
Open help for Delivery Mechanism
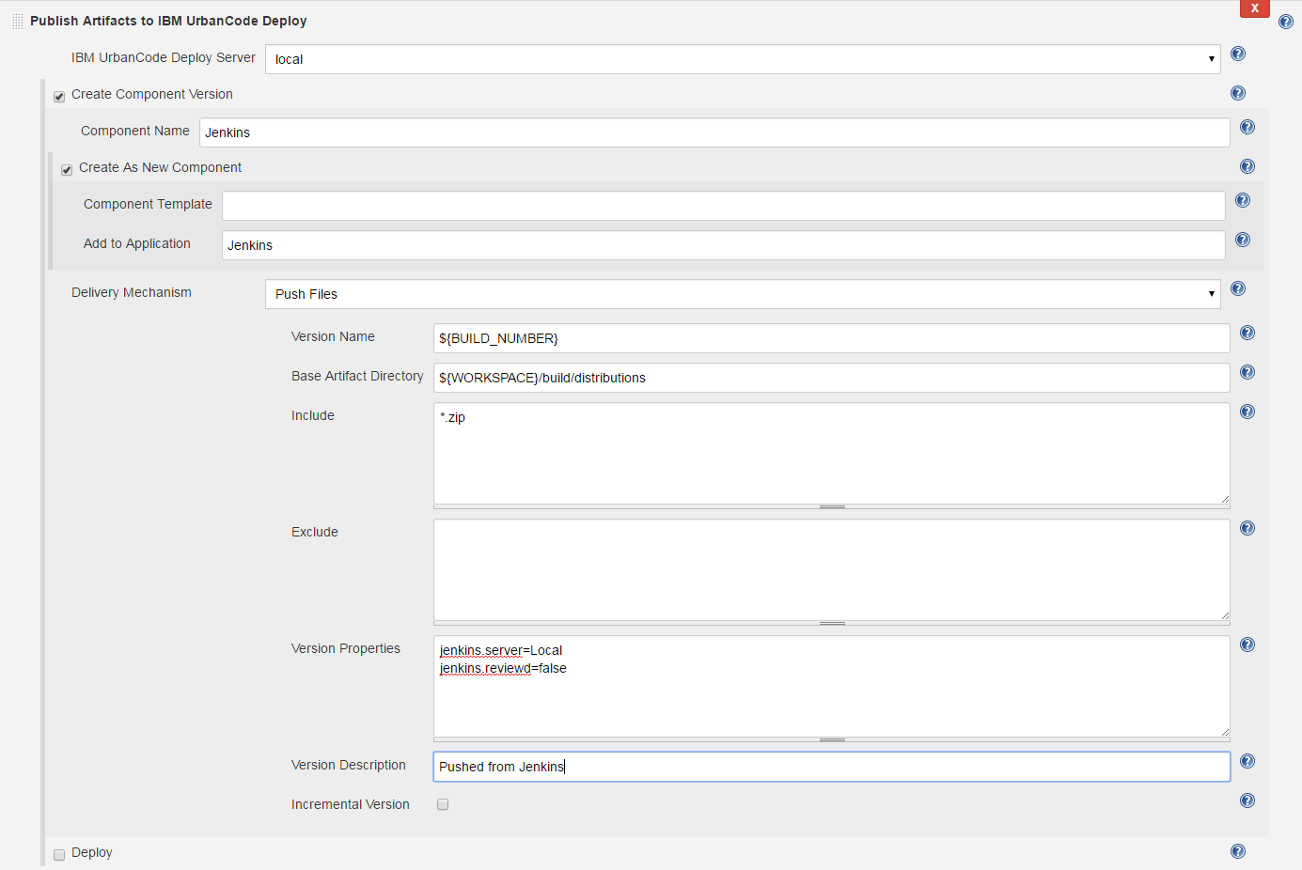coord(1238,289)
